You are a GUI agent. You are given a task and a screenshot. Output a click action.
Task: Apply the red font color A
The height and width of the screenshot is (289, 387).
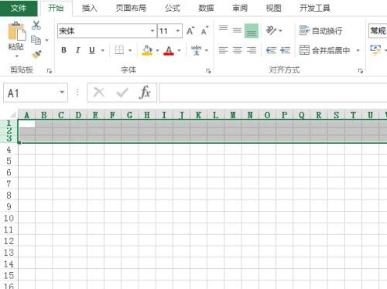click(x=169, y=50)
